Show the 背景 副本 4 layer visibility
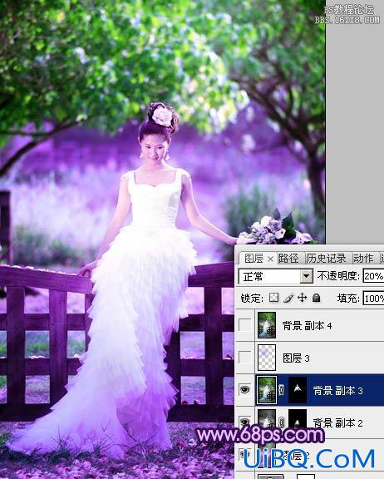384x479 pixels. click(x=245, y=325)
